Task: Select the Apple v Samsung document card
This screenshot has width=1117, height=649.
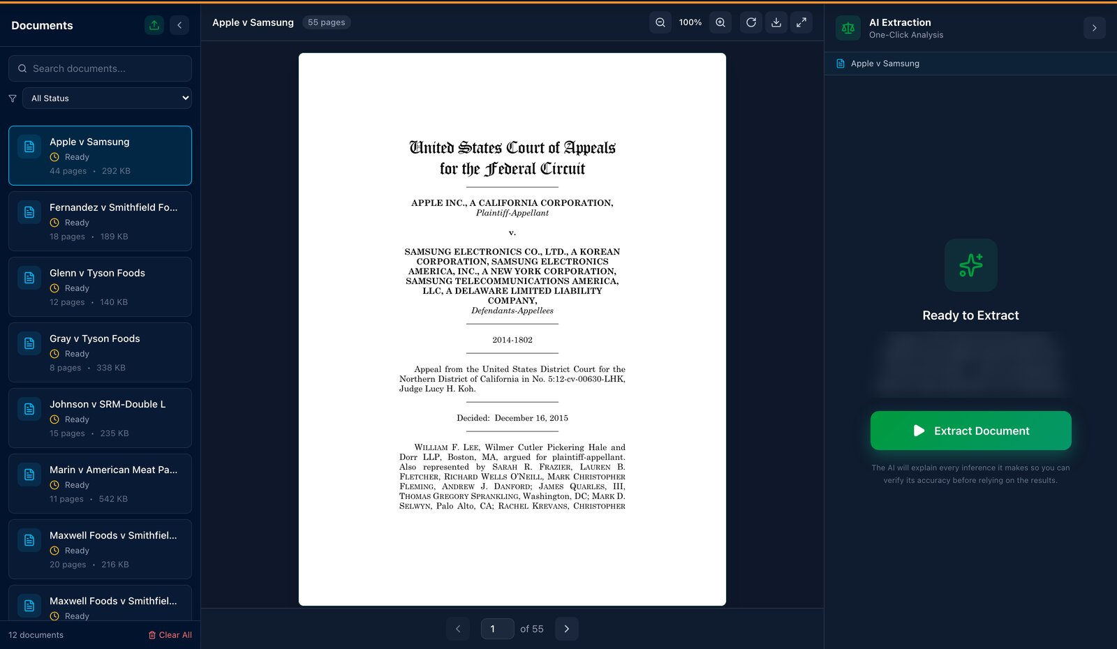Action: click(x=100, y=156)
